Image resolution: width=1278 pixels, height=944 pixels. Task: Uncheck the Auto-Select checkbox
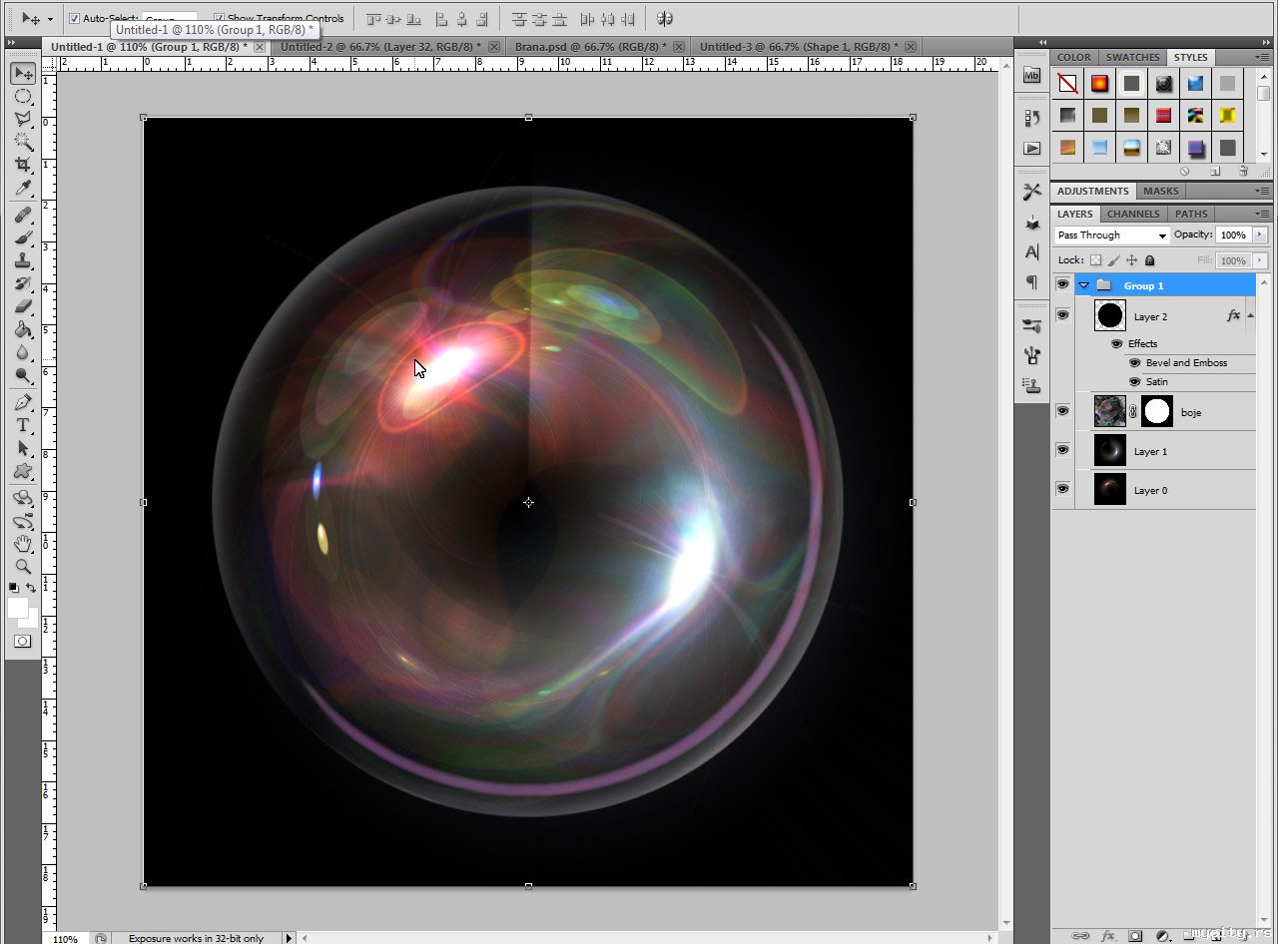(x=74, y=18)
